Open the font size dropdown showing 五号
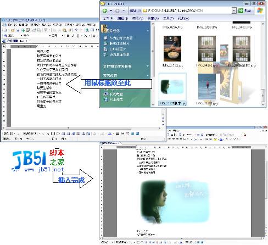 click(x=63, y=35)
